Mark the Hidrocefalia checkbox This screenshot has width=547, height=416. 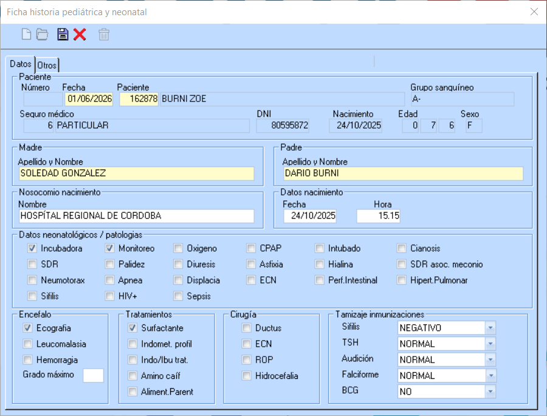click(x=246, y=375)
